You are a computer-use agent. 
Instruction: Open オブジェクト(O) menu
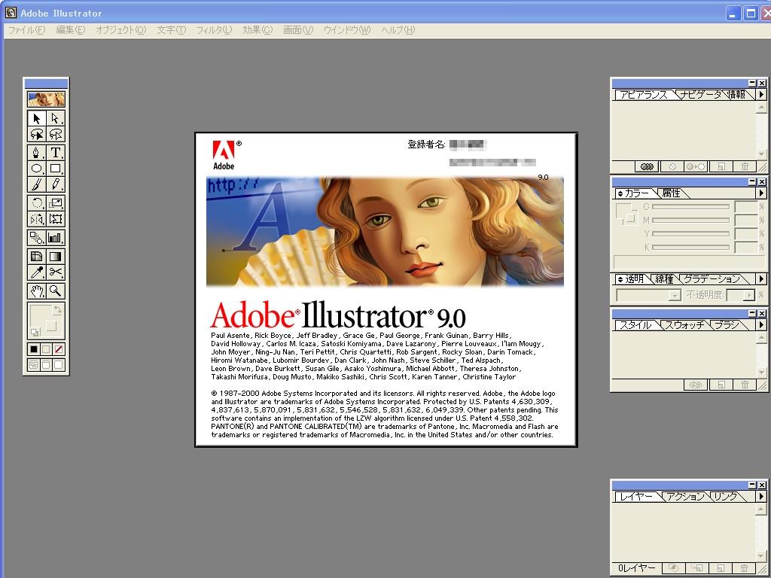coord(121,30)
